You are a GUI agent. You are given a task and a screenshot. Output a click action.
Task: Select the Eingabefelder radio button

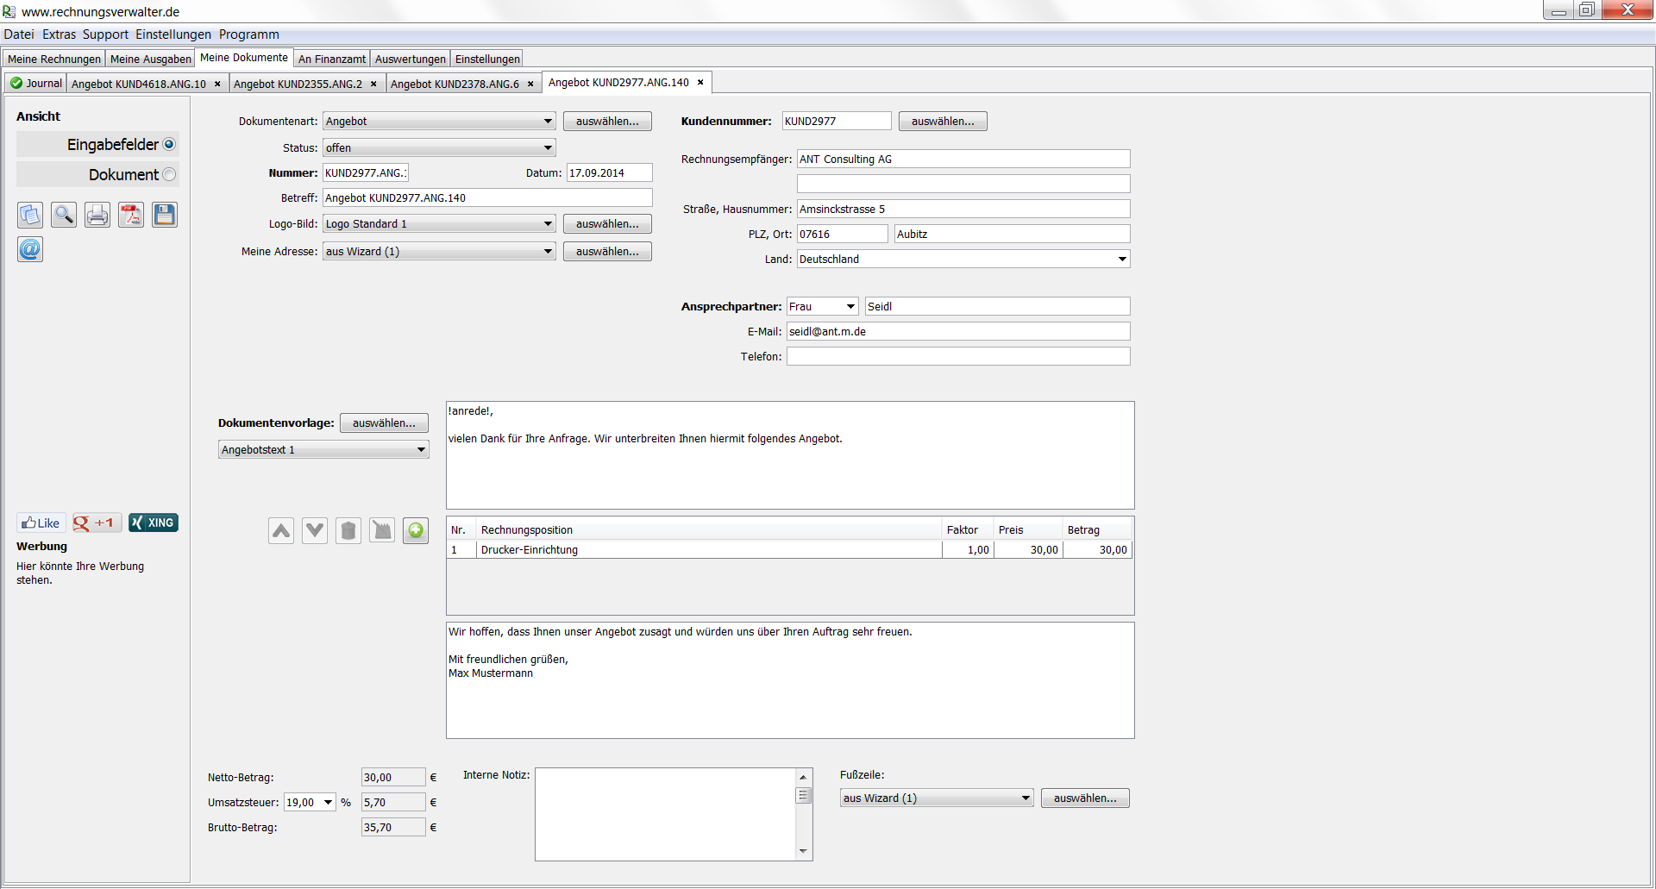[x=169, y=145]
